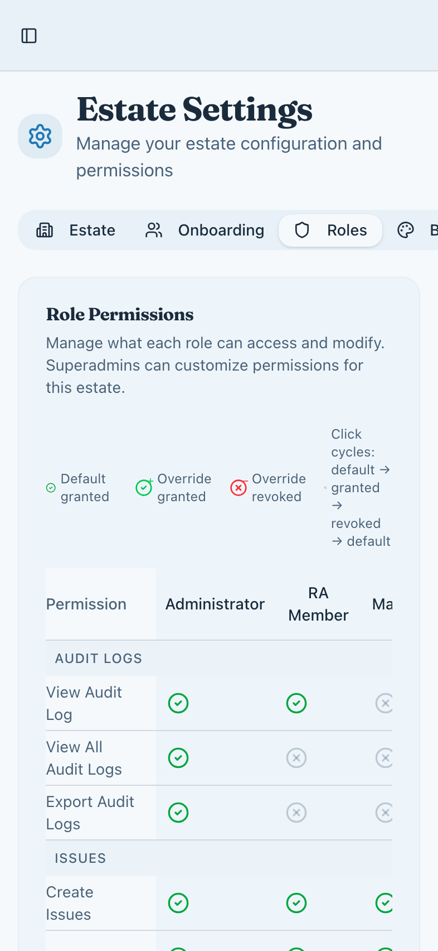Click the people icon on the Onboarding tab
Screen dimensions: 438x951
click(x=153, y=229)
